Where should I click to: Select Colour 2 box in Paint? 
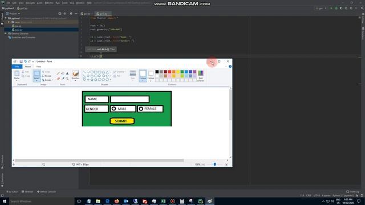[x=151, y=76]
